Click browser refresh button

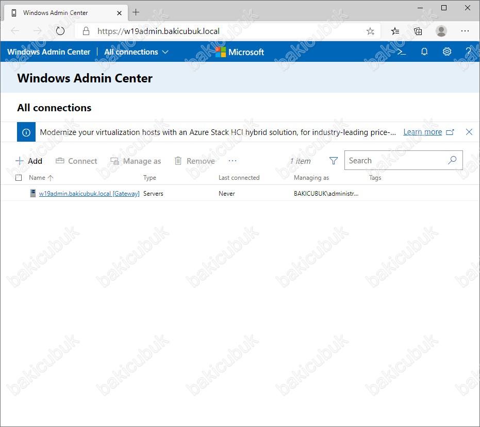[60, 31]
